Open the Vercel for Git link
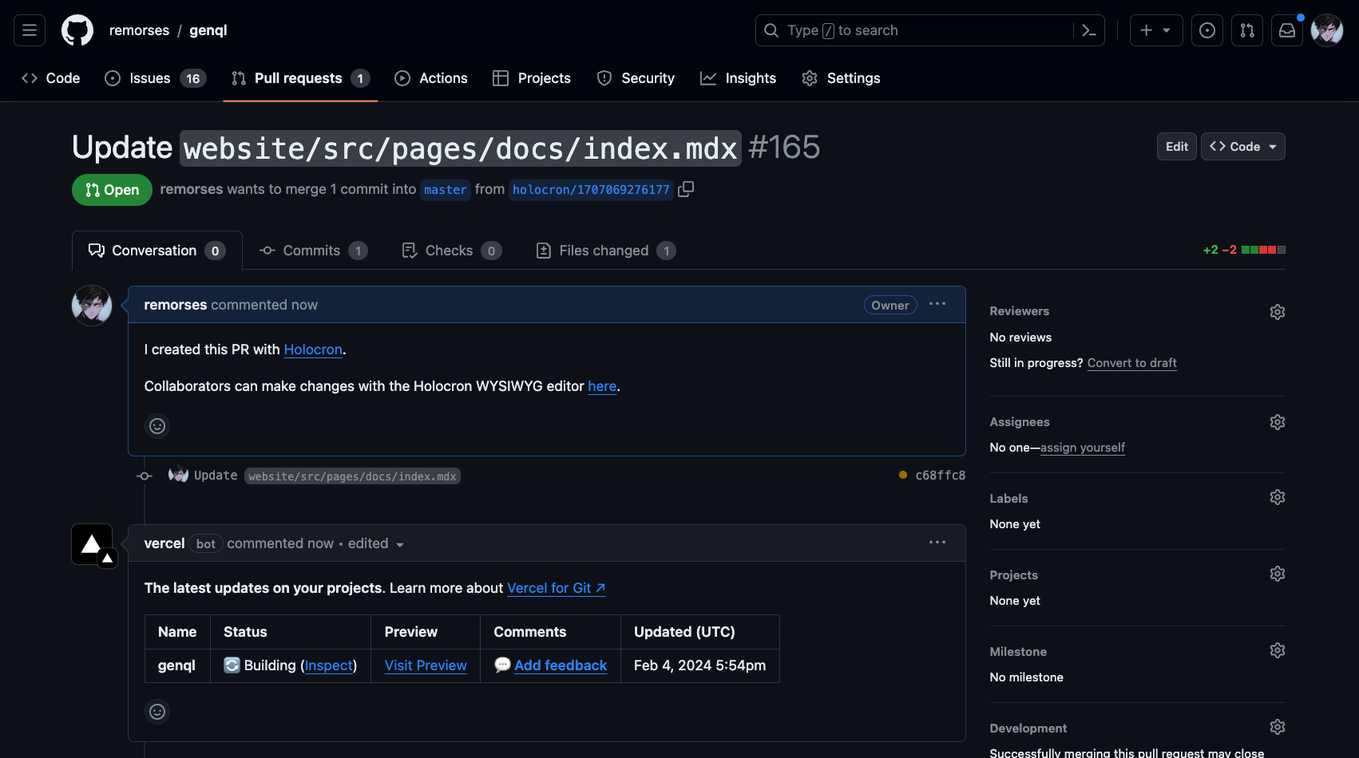 coord(557,588)
